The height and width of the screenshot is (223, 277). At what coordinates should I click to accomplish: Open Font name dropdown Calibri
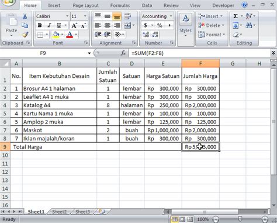point(67,16)
